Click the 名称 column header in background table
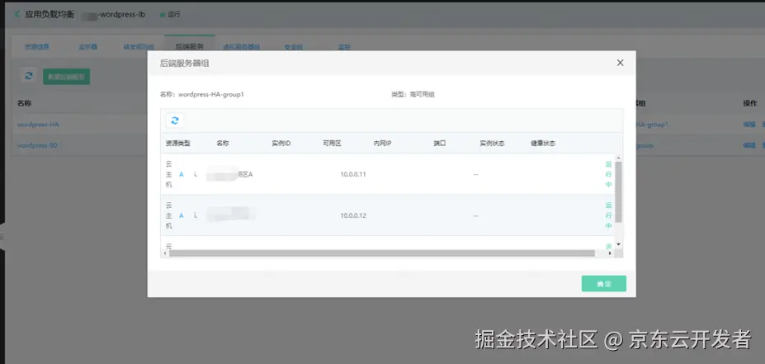The height and width of the screenshot is (364, 765). pyautogui.click(x=25, y=103)
